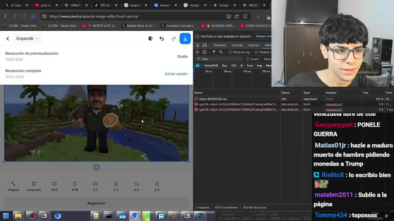This screenshot has height=221, width=394.
Task: Select the 16:9 aspect ratio
Action: click(x=54, y=187)
